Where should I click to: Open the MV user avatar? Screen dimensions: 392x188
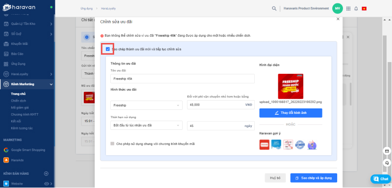pyautogui.click(x=337, y=8)
